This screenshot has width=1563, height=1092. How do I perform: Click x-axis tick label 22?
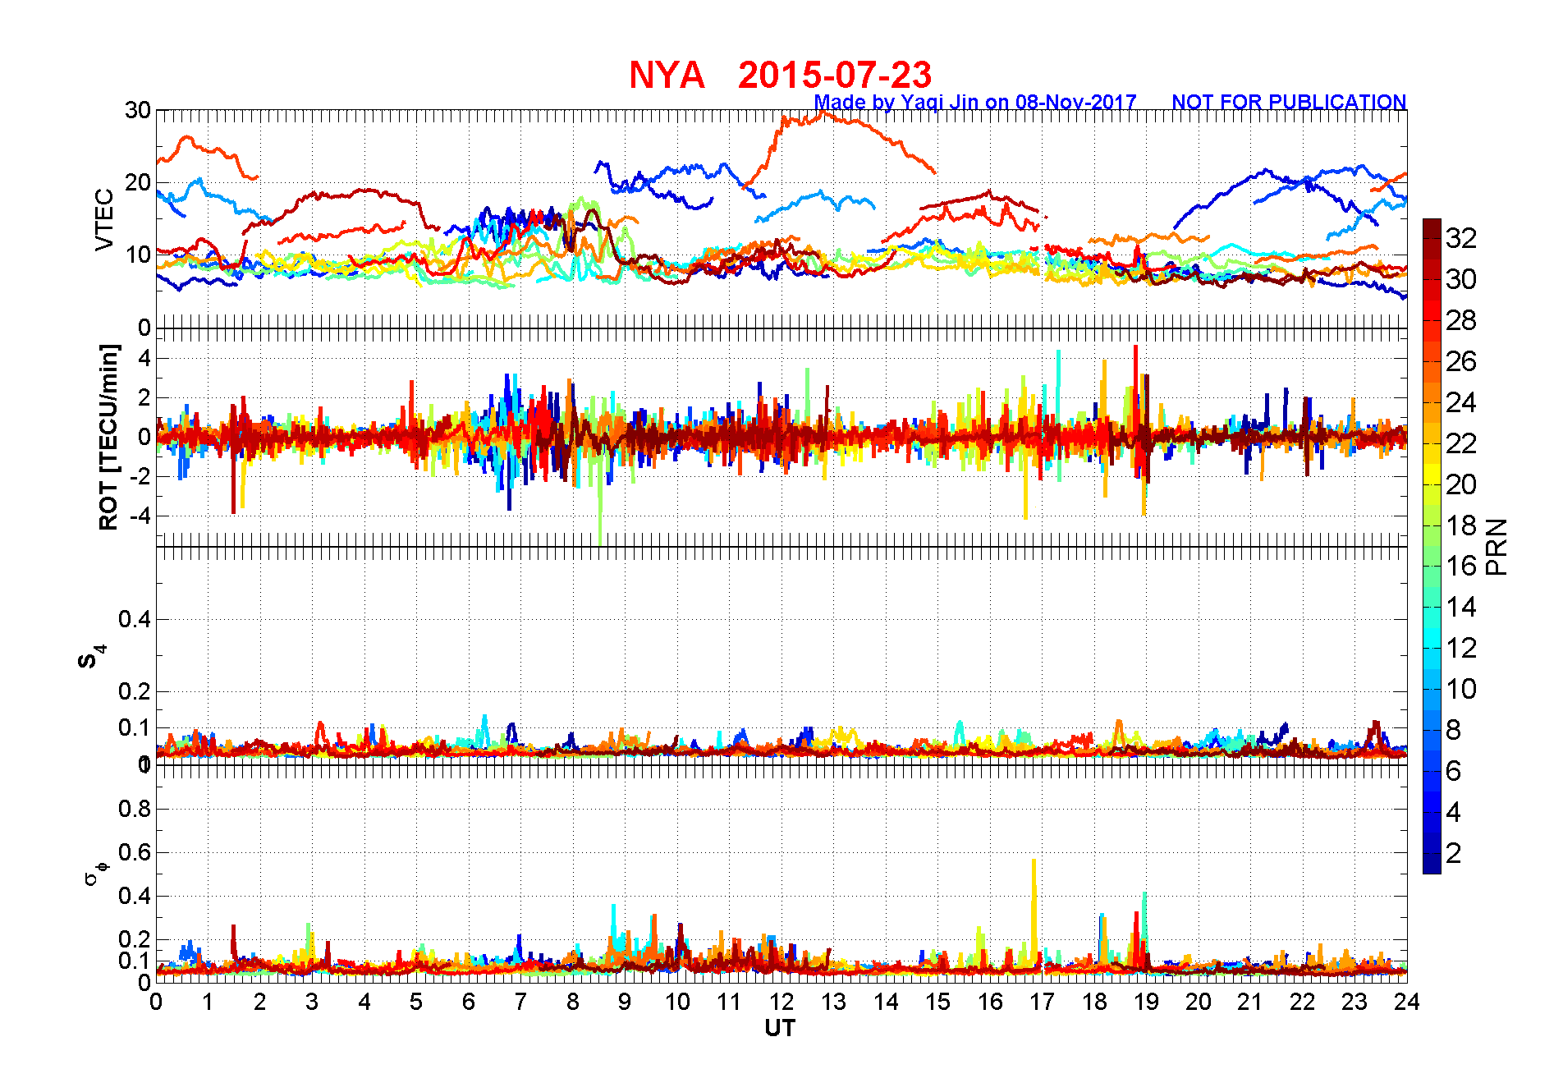[1302, 1002]
